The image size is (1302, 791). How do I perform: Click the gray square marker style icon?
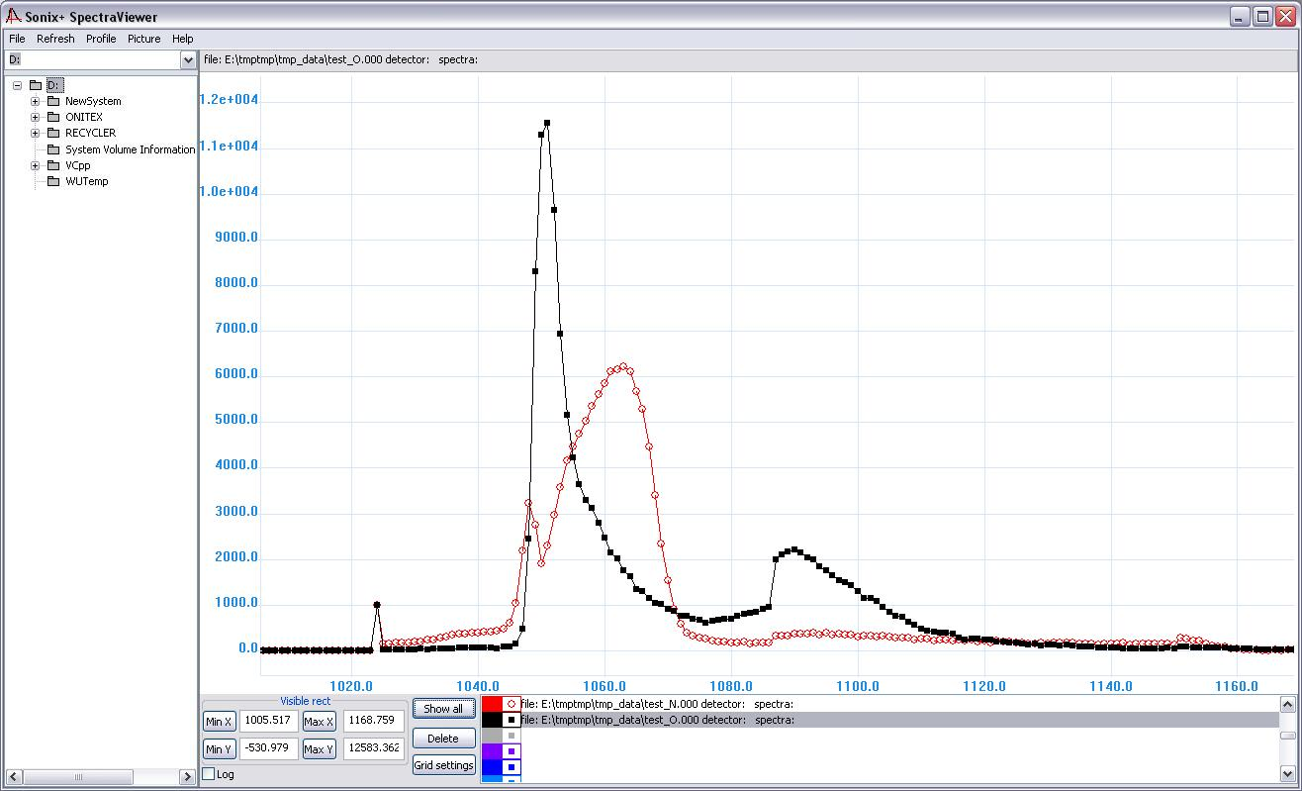click(x=511, y=736)
